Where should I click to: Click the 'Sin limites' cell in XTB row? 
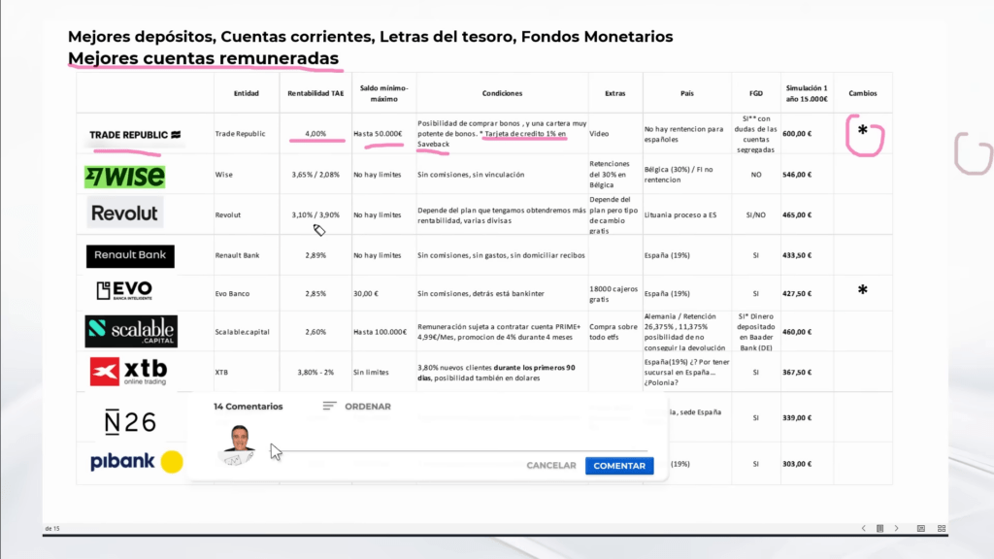(x=371, y=372)
